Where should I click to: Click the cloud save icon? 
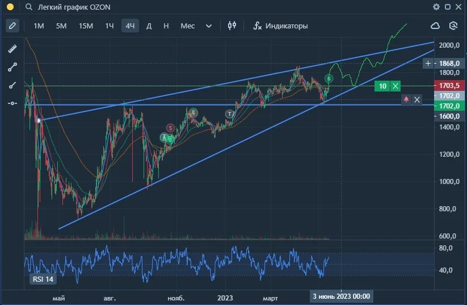(435, 26)
